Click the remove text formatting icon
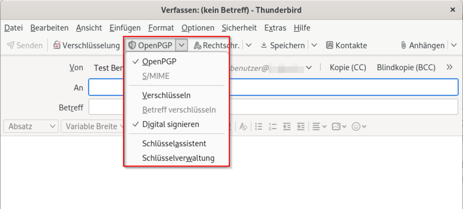 (243, 127)
